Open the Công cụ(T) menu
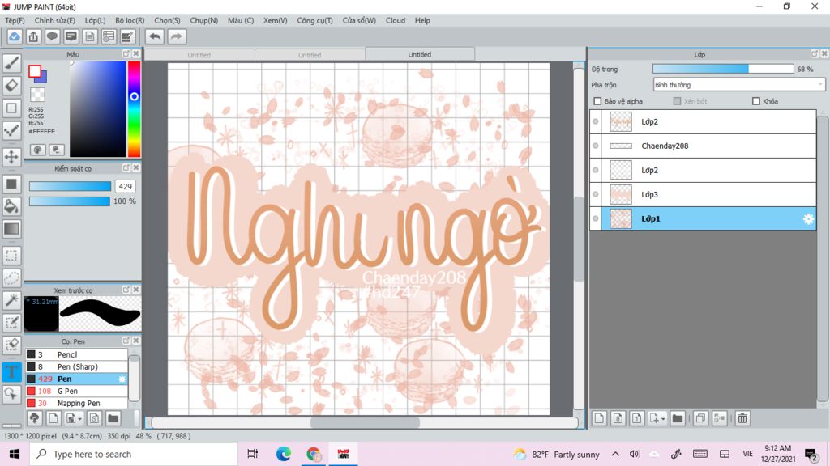830x466 pixels. pos(314,20)
